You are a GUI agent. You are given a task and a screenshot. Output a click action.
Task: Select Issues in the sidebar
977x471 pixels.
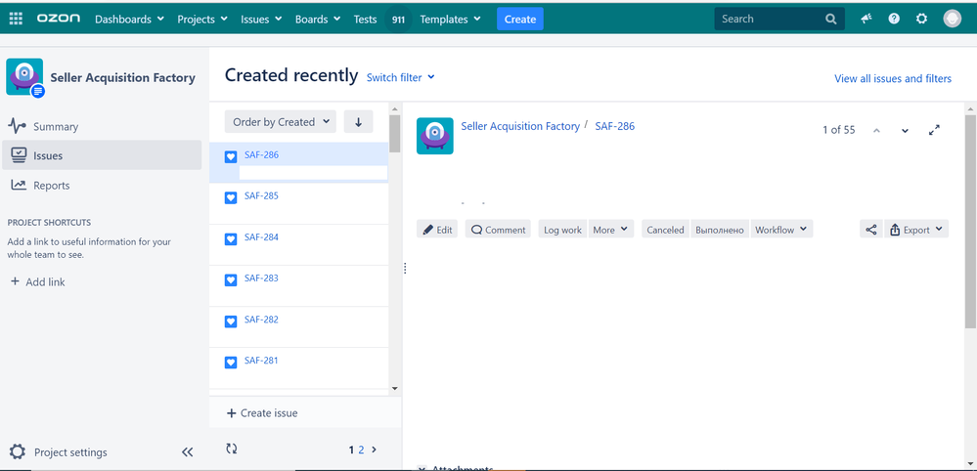pyautogui.click(x=102, y=155)
